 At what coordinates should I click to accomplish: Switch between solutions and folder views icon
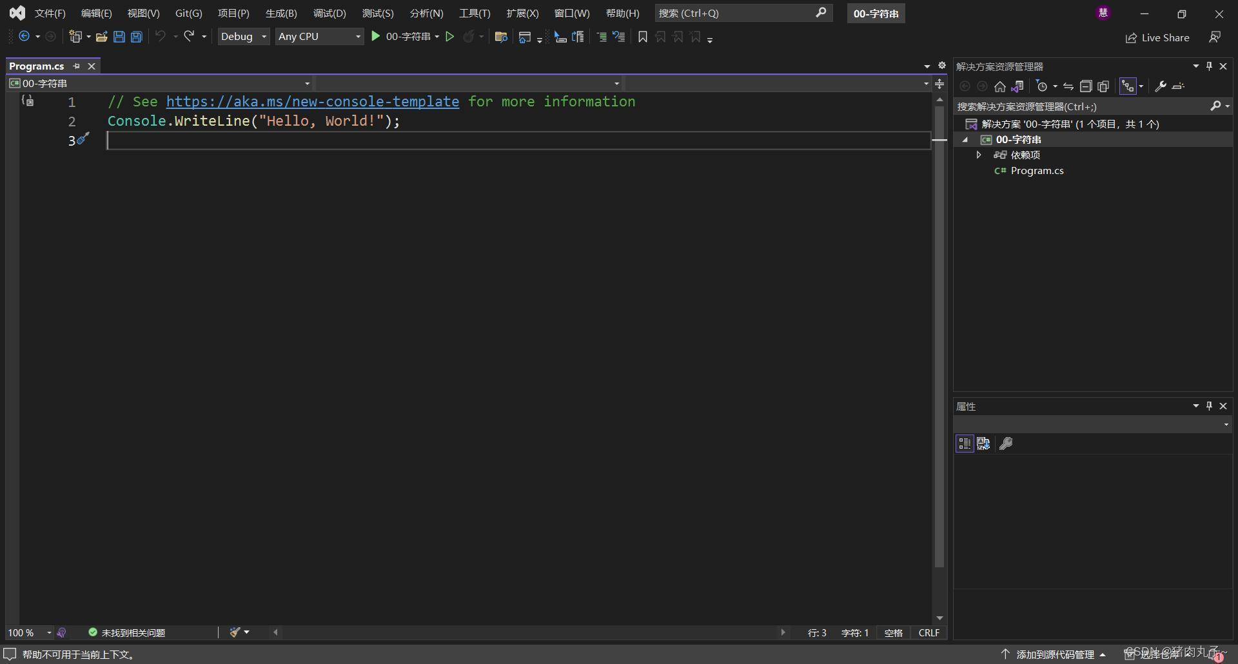click(x=1017, y=86)
